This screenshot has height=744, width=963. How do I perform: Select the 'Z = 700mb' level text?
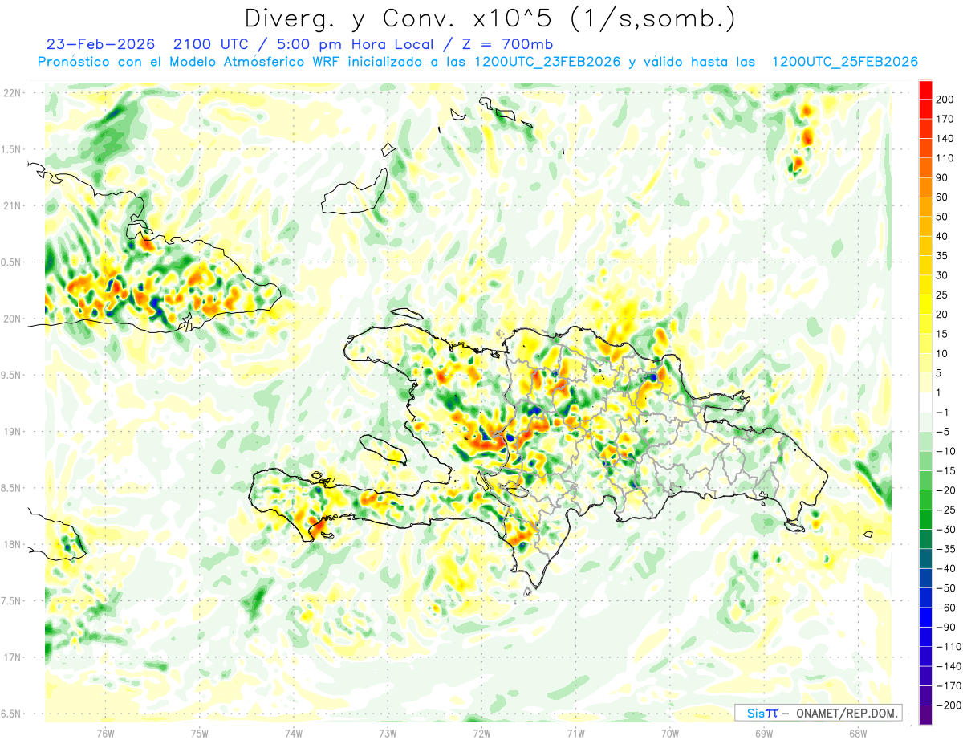point(507,44)
